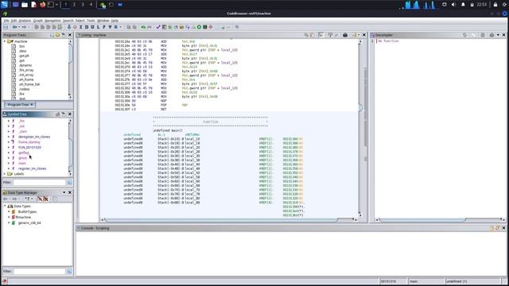
Task: Expand the generic_clib_64 archive node
Action: click(x=9, y=222)
